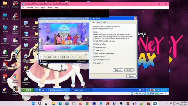The height and width of the screenshot is (106, 188).
Task: Click VirtualBox cube icon in taskbar
Action: [x=121, y=103]
